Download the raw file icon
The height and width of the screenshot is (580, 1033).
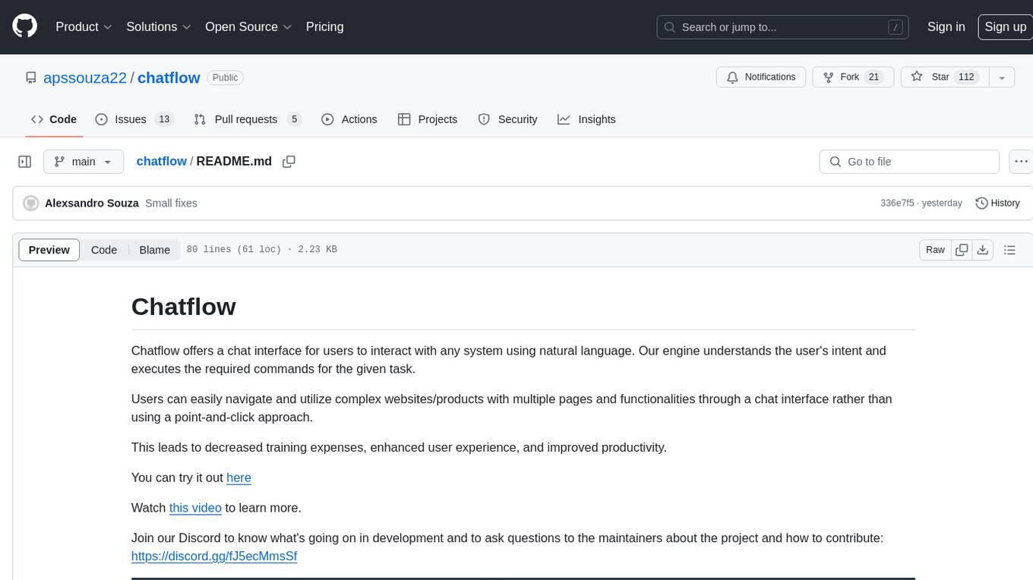(x=983, y=250)
